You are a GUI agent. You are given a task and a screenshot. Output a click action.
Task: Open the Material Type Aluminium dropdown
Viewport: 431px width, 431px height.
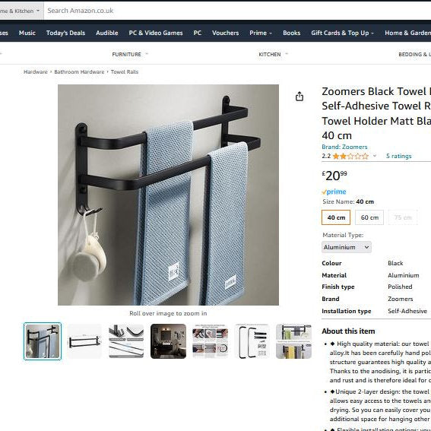pyautogui.click(x=347, y=247)
